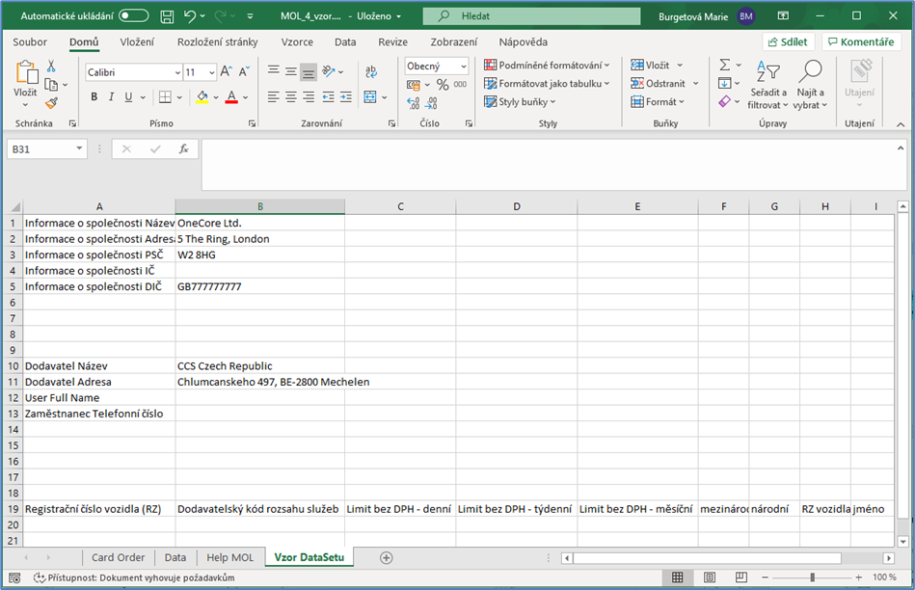Toggle italic formatting button
The image size is (915, 590).
(x=112, y=97)
